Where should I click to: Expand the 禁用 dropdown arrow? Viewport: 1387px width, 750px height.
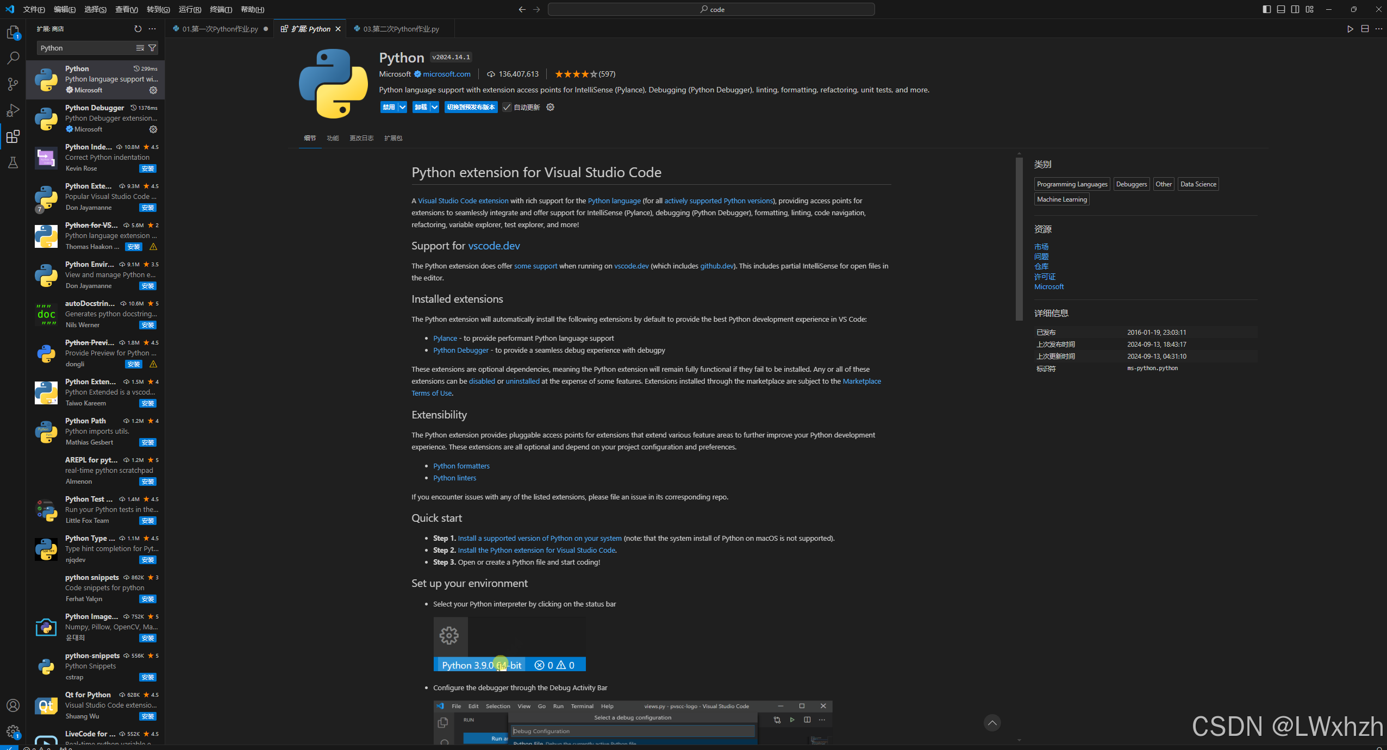pyautogui.click(x=402, y=107)
